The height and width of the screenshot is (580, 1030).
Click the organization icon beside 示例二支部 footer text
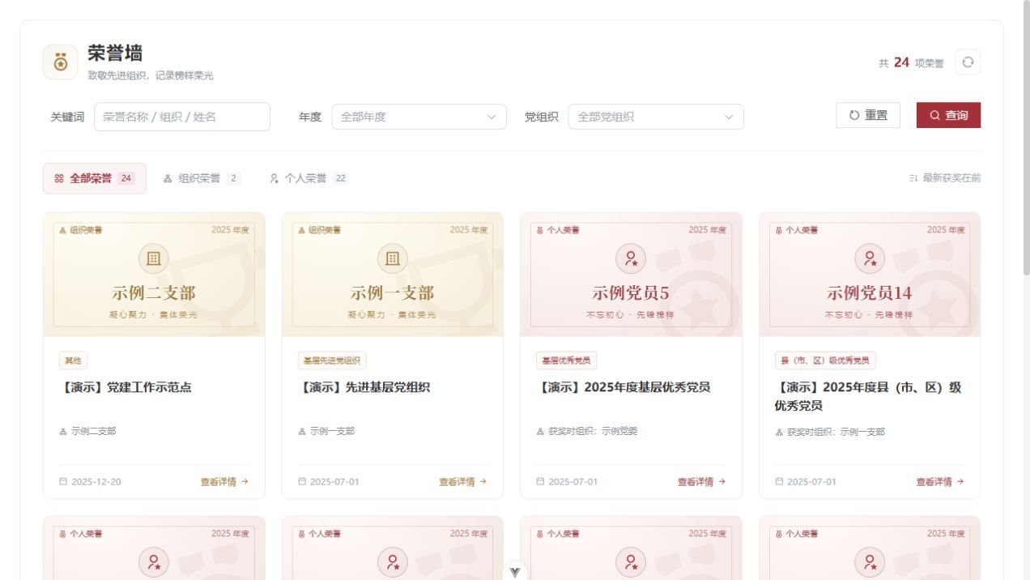63,432
